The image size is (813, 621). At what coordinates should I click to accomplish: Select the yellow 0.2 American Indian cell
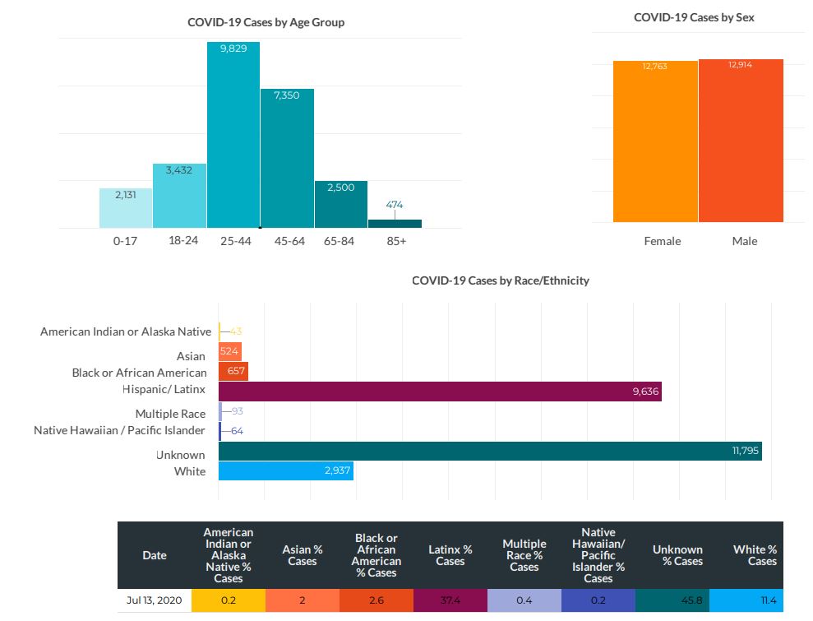[x=229, y=600]
